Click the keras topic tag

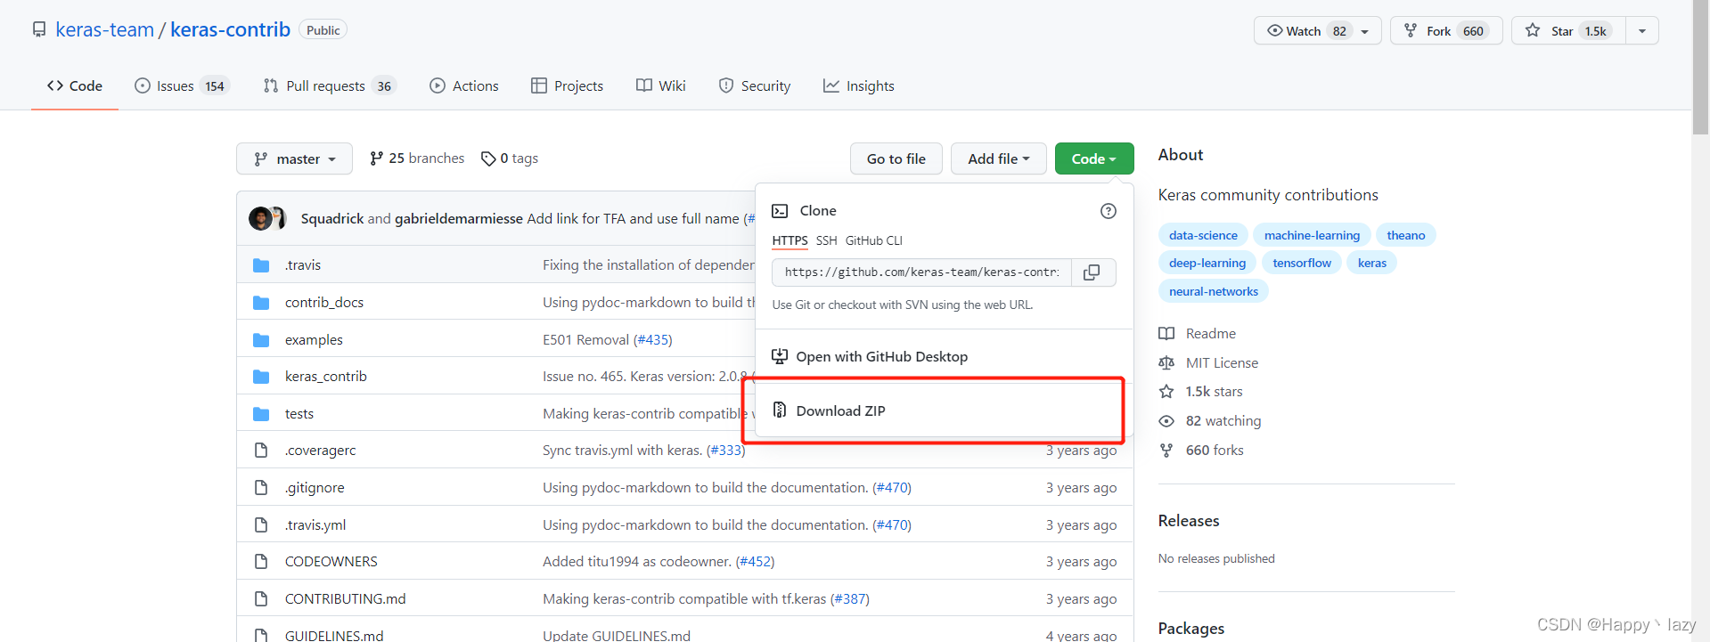[x=1372, y=264]
